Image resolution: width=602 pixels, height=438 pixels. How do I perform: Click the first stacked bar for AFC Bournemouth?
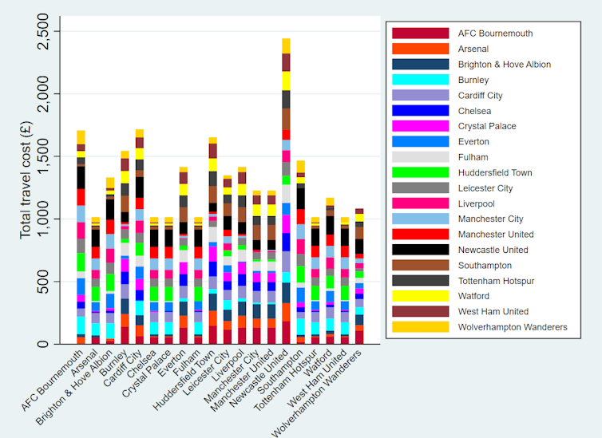[x=81, y=237]
